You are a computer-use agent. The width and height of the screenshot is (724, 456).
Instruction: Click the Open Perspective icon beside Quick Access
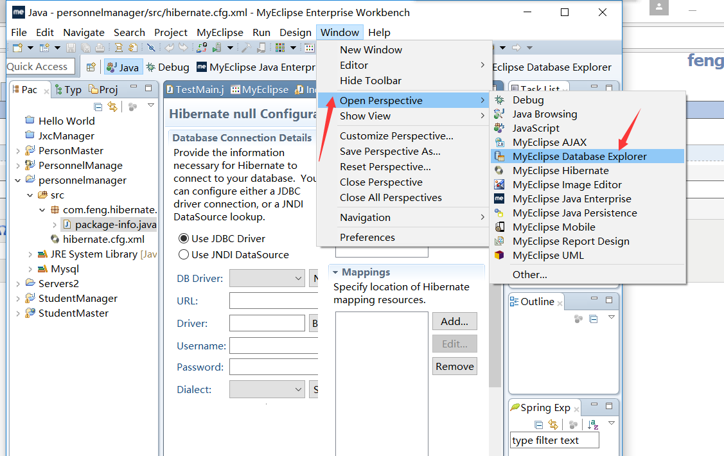tap(91, 67)
